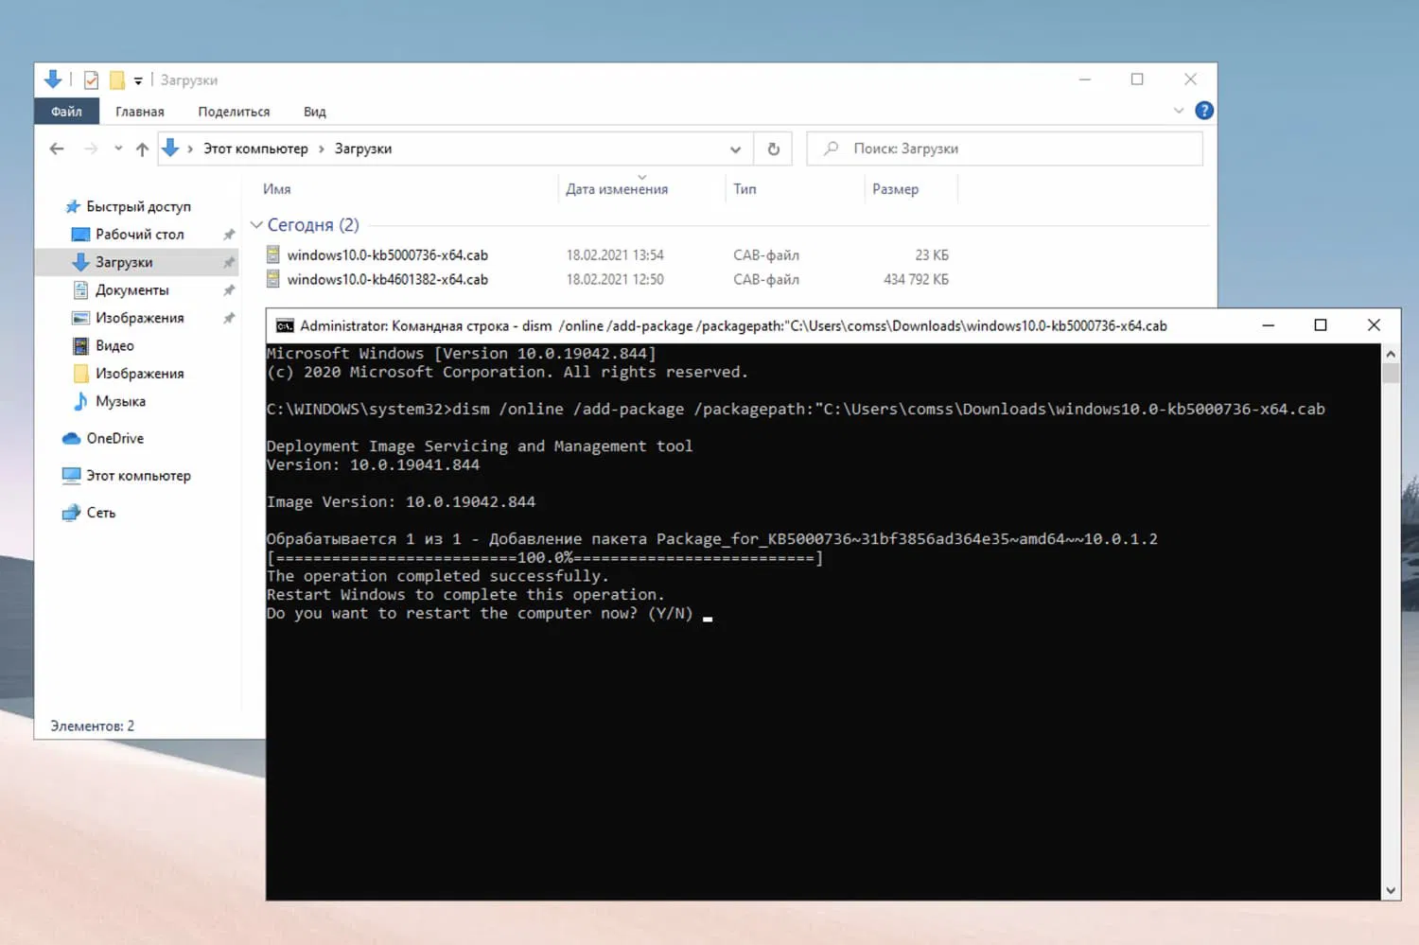This screenshot has width=1419, height=945.
Task: Expand the chevron after Этот компьютер in address bar
Action: (322, 149)
